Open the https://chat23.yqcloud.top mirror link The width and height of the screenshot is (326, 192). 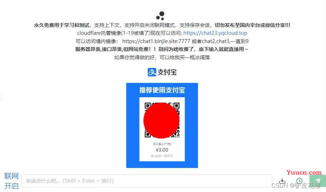click(215, 33)
